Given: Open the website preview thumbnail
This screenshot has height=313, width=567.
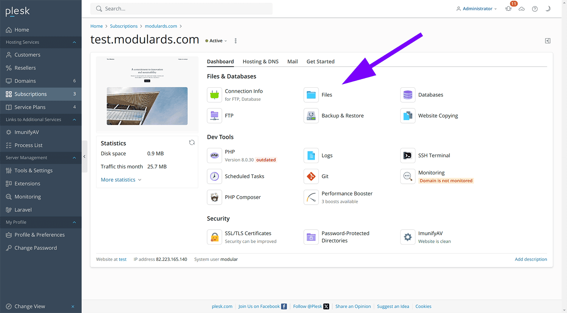Looking at the screenshot, I should [147, 94].
